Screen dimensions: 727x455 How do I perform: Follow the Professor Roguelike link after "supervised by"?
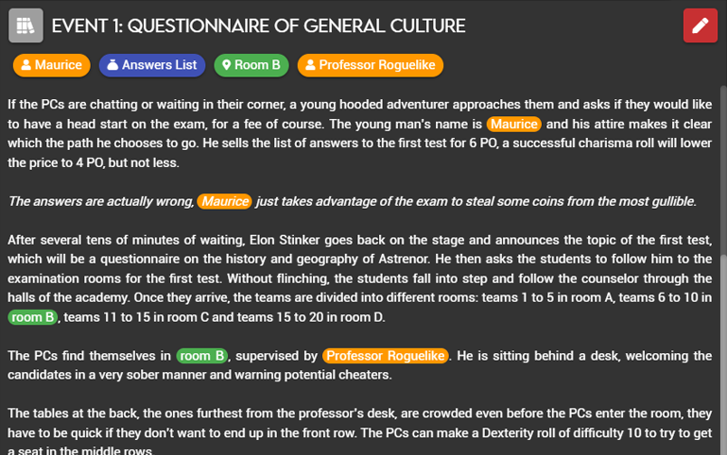[x=386, y=356]
